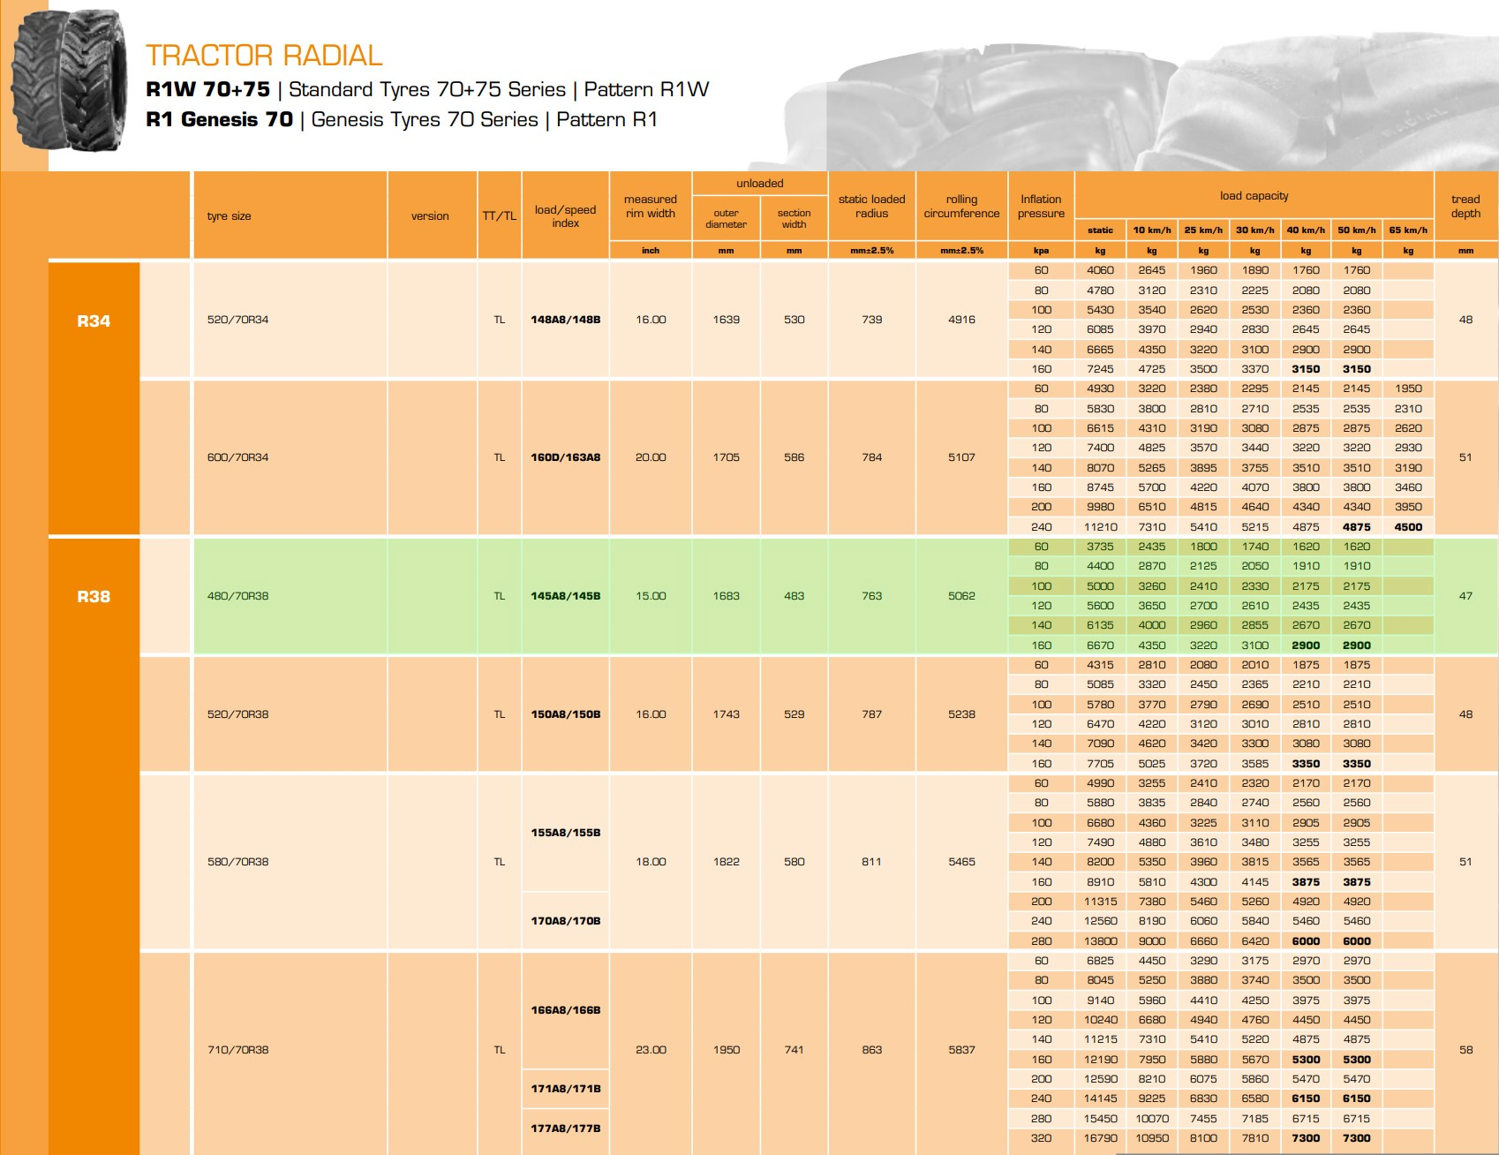Viewport: 1499px width, 1155px height.
Task: Click the 'rolling circumference' column header
Action: [961, 207]
